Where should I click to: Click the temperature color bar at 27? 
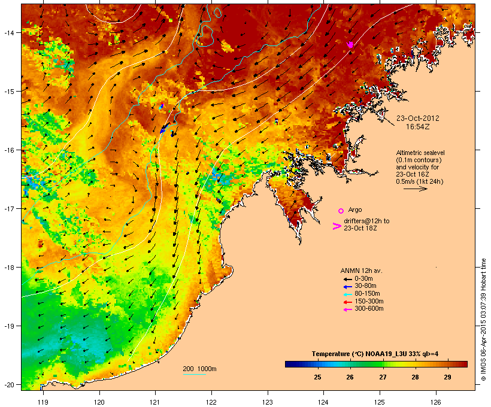[x=383, y=364]
